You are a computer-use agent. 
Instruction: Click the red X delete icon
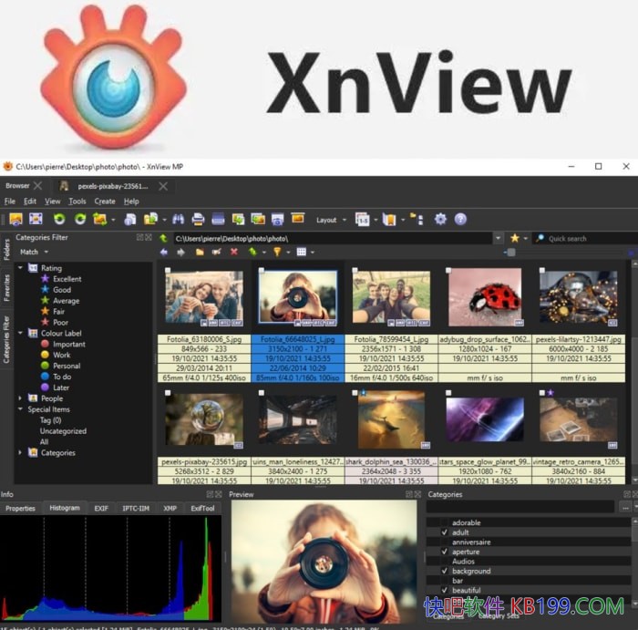[x=234, y=253]
